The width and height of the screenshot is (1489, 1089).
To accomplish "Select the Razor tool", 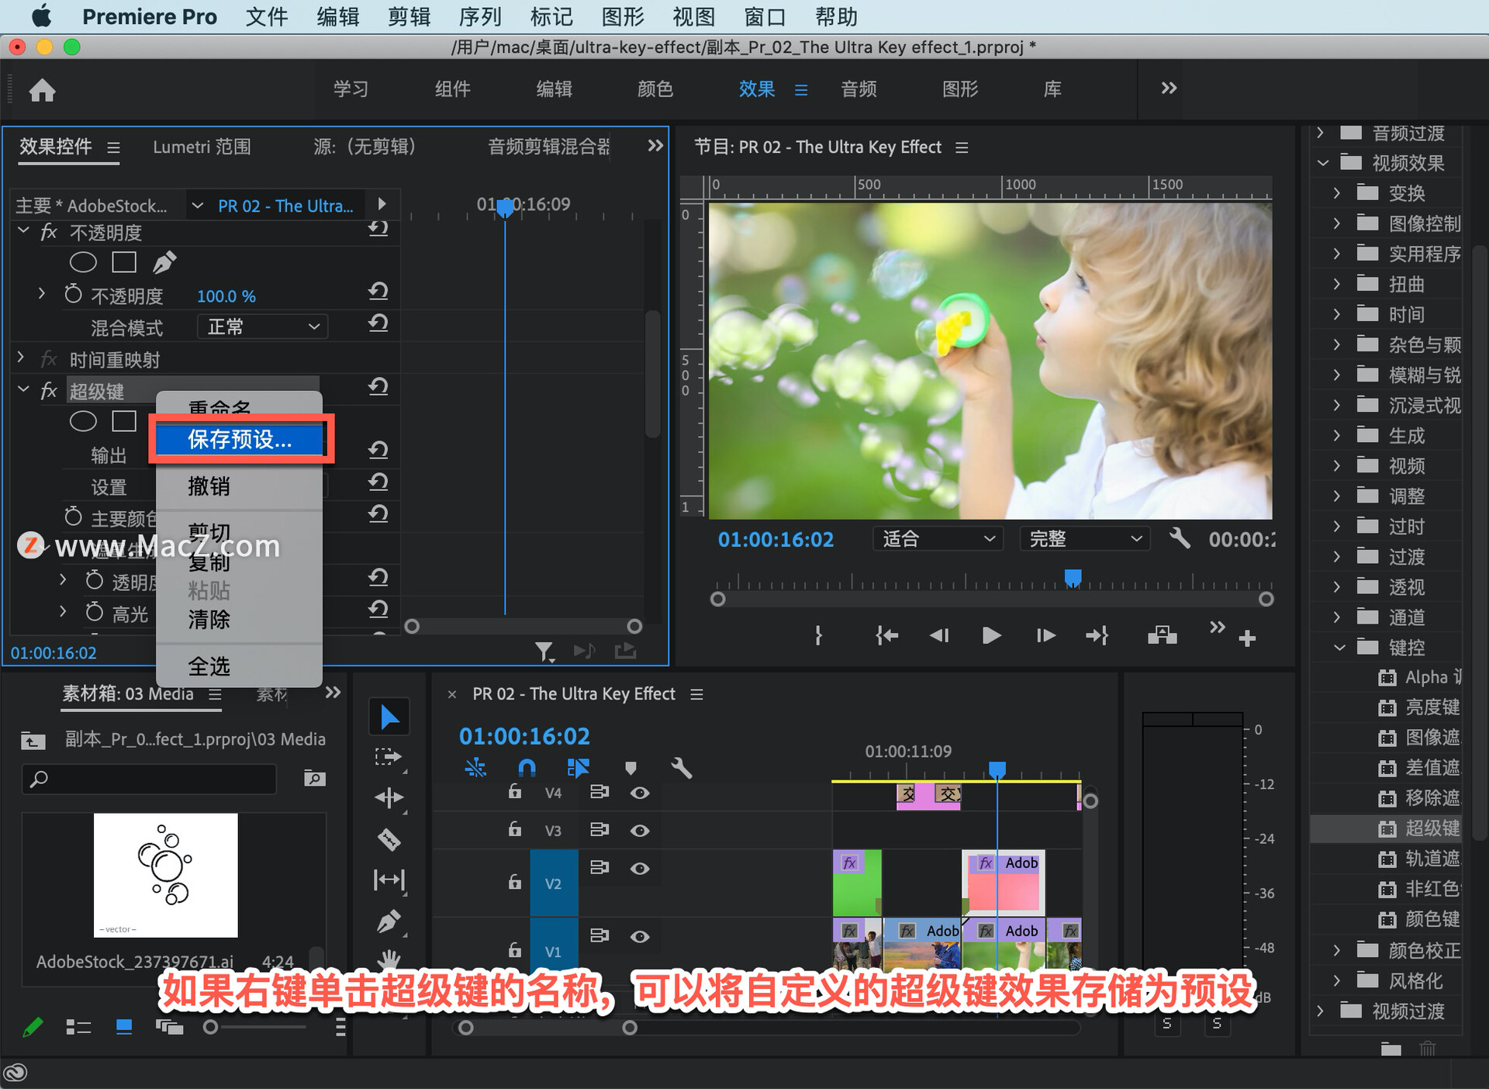I will pos(389,839).
